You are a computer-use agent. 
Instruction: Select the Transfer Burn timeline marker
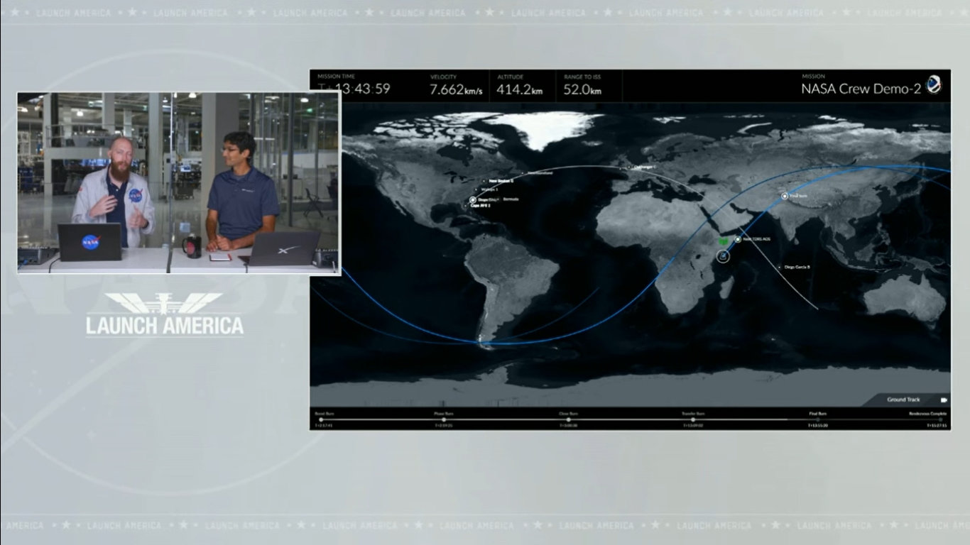693,419
